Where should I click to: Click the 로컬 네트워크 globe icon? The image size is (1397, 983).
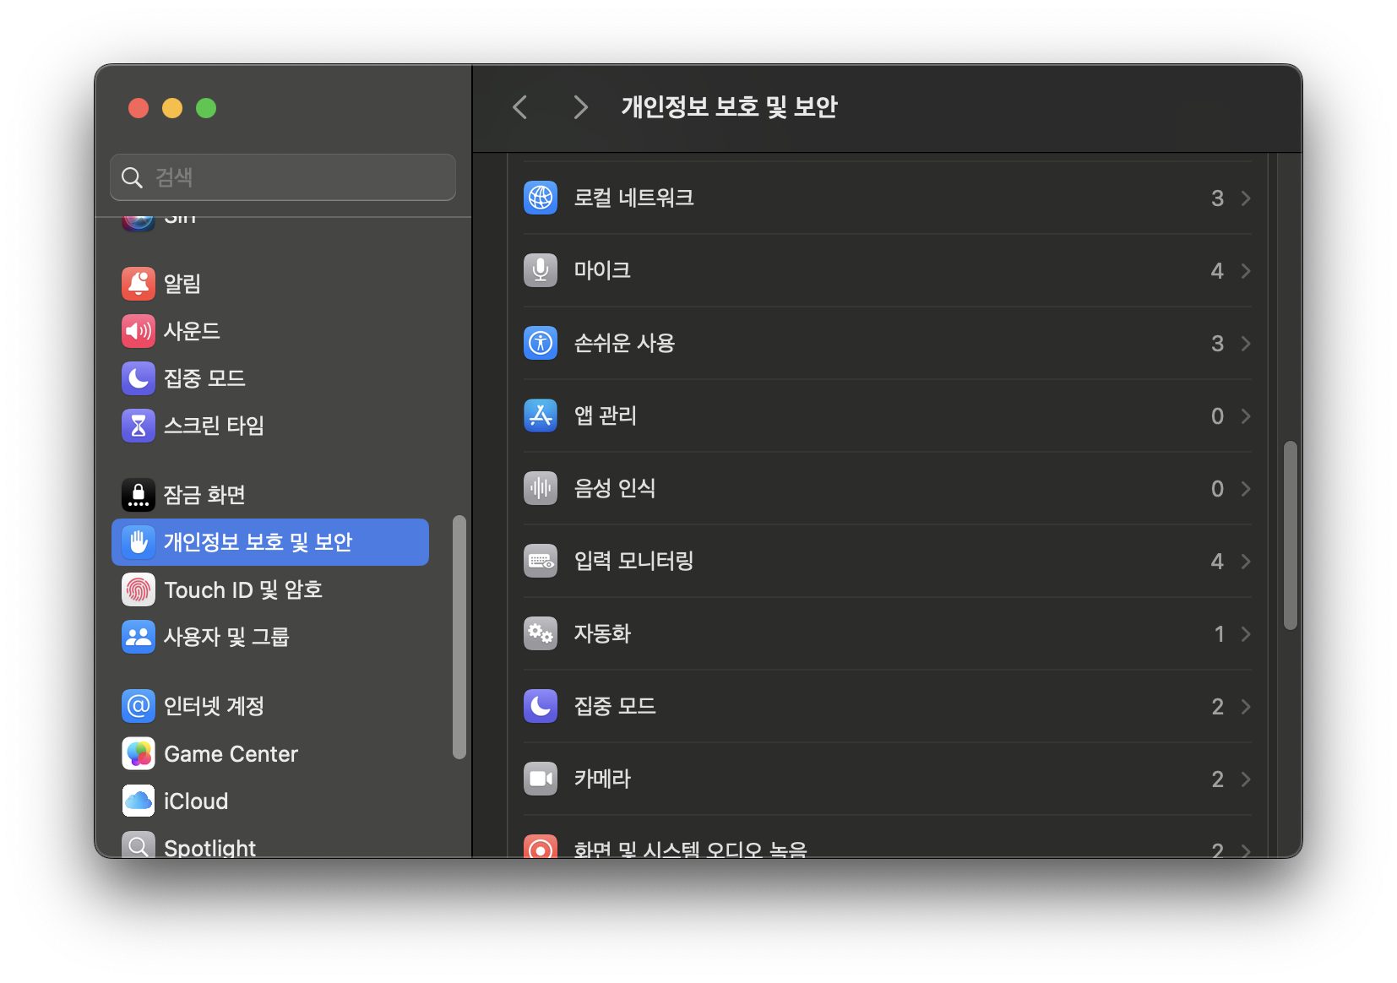[x=541, y=198]
